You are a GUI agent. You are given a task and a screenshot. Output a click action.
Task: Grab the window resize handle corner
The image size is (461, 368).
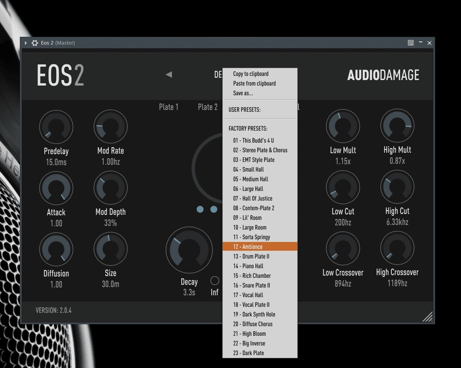point(428,317)
